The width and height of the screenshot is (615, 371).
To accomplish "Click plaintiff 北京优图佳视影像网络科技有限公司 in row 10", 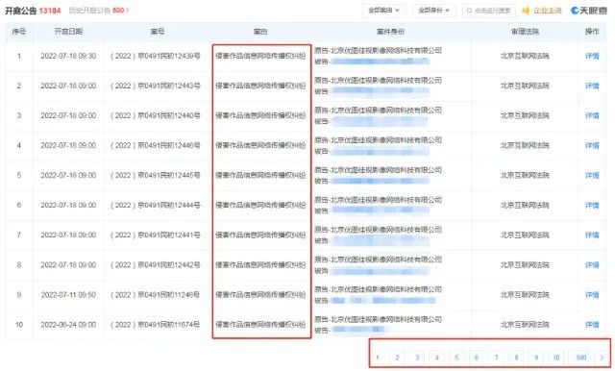I will point(386,319).
